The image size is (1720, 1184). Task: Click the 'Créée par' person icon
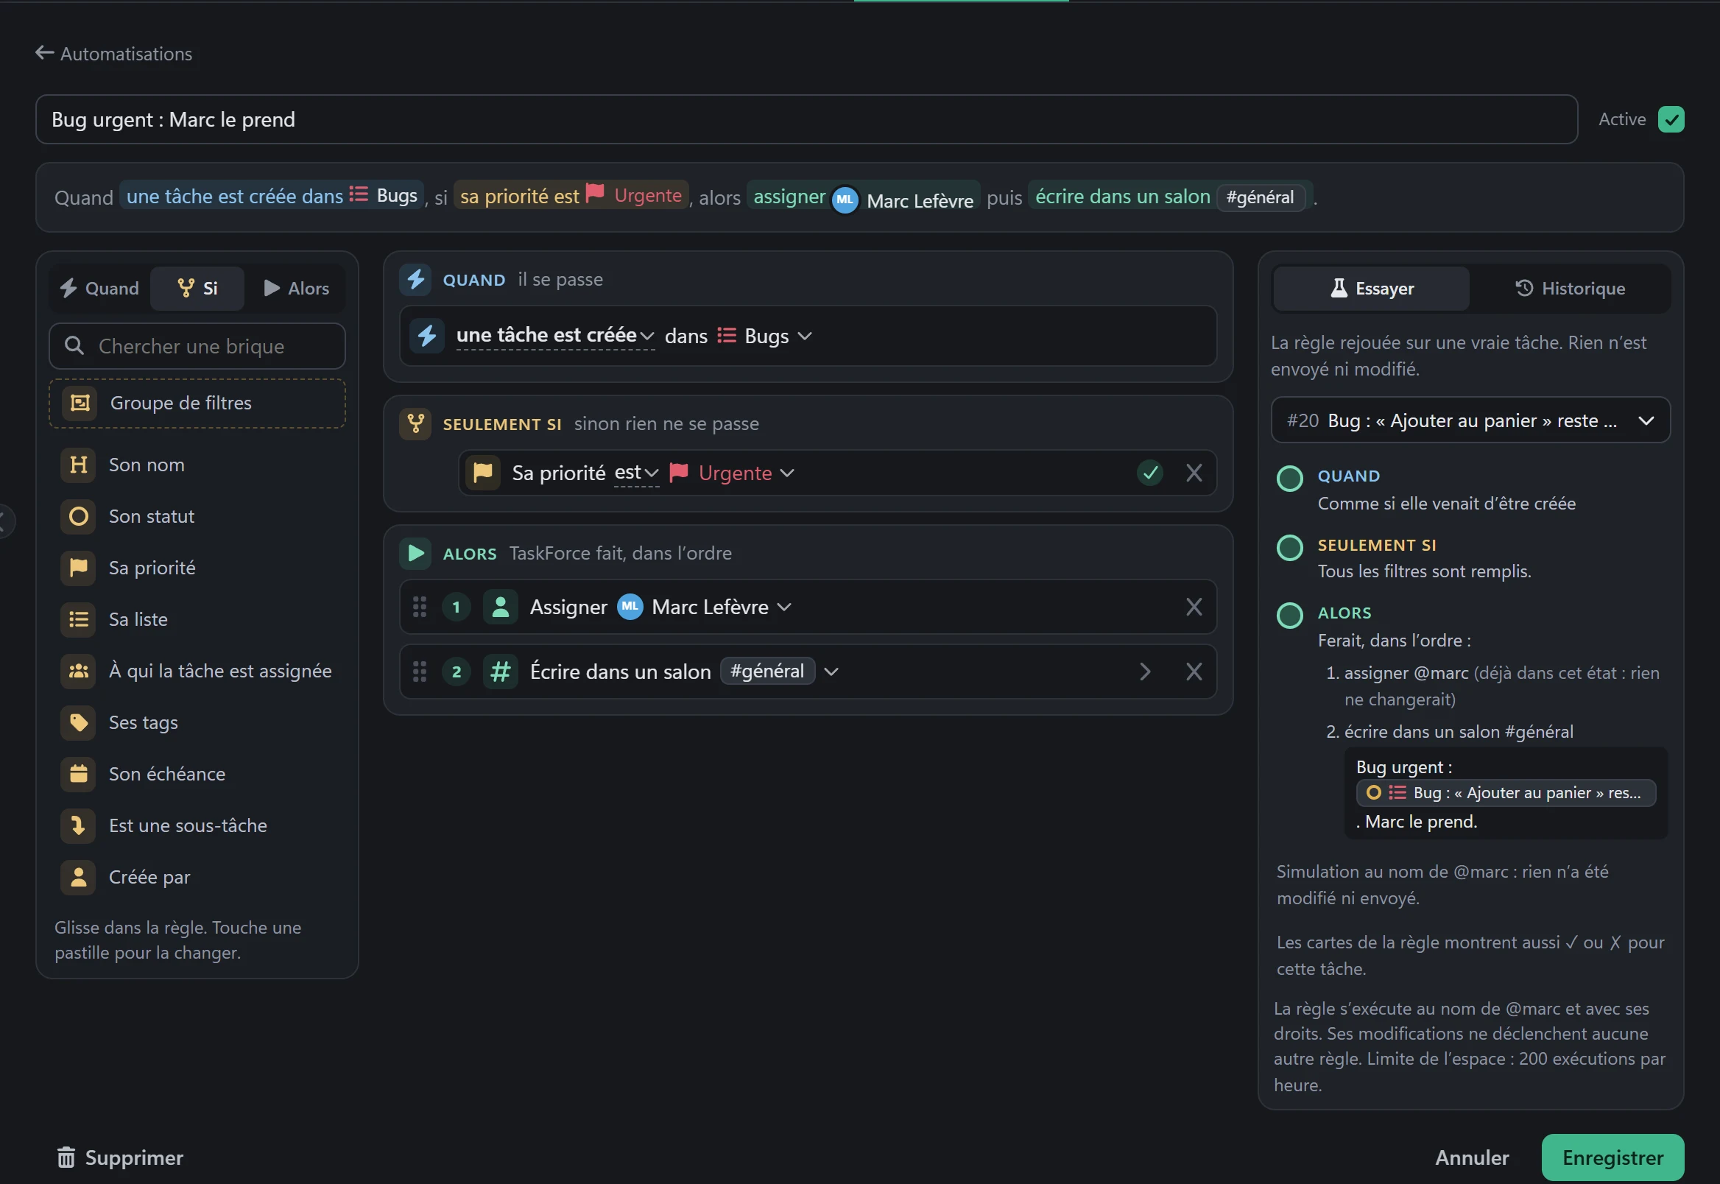(x=78, y=878)
